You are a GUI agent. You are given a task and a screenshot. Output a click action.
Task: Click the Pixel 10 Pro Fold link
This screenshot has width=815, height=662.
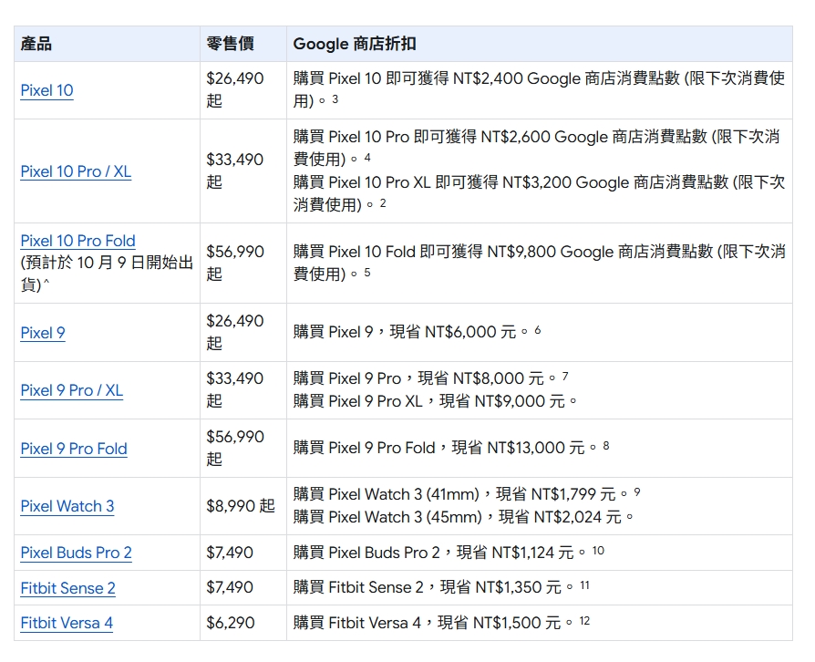(77, 241)
